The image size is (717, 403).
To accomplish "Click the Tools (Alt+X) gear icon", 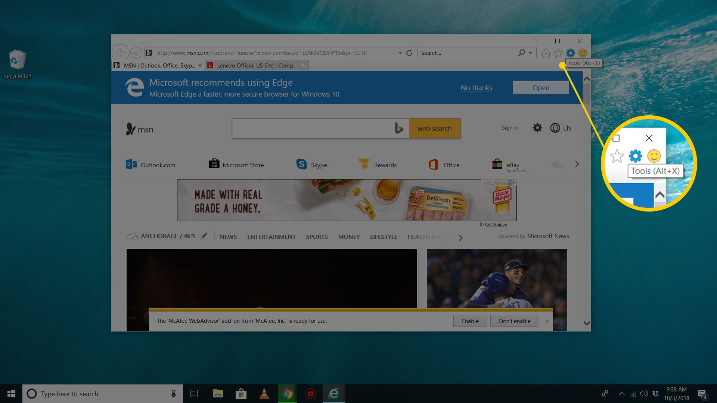I will click(x=570, y=53).
